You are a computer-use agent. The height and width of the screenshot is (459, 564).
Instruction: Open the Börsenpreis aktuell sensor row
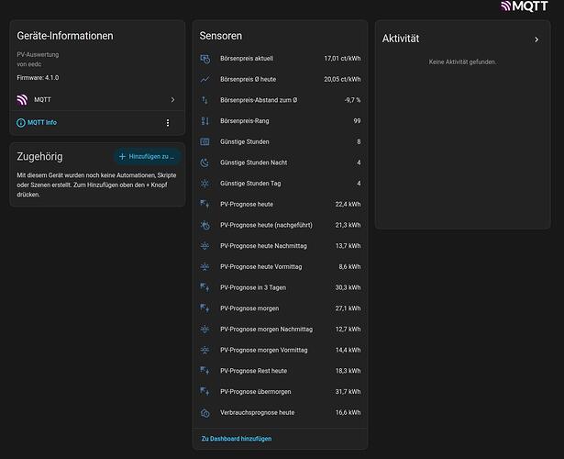tap(280, 59)
